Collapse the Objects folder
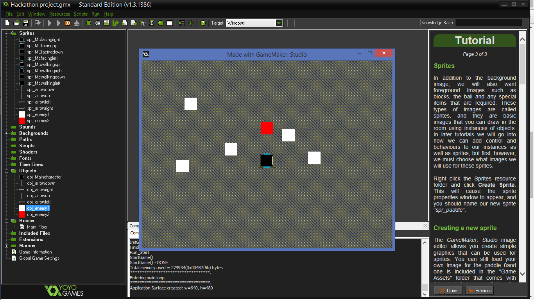This screenshot has height=300, width=534. 7,171
